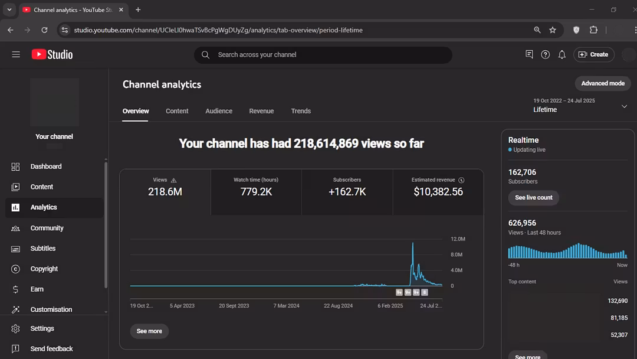Select the Subscribers metric card
This screenshot has height=359, width=637.
point(347,192)
